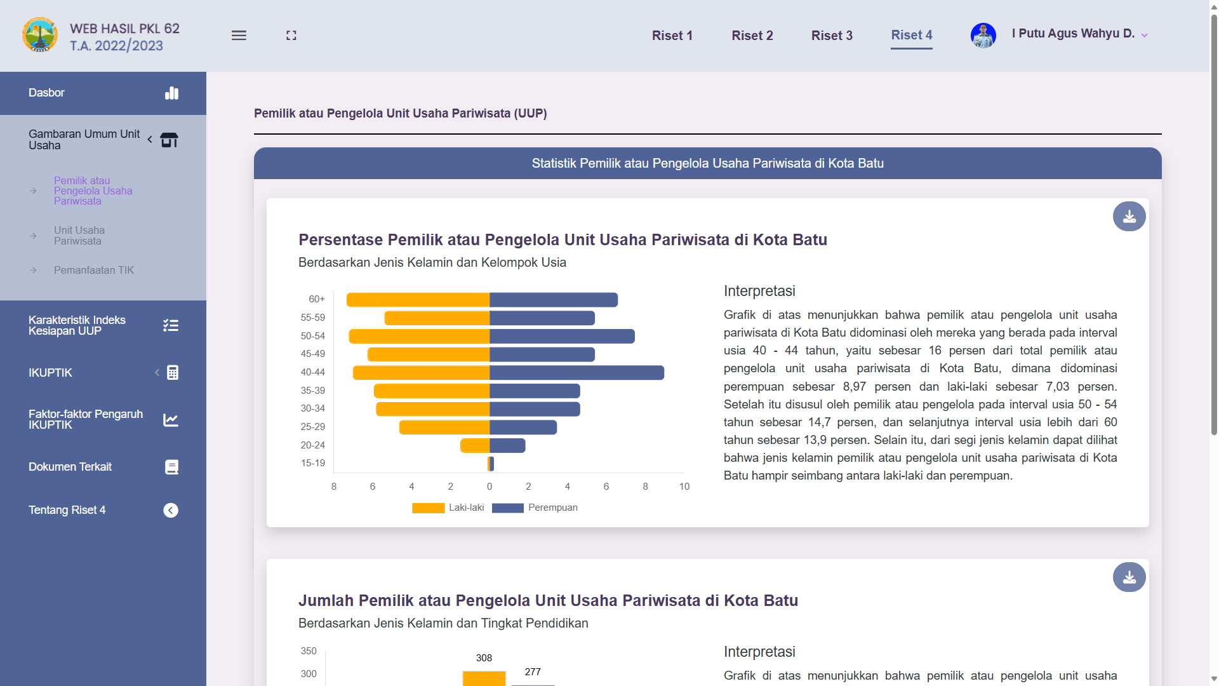
Task: Click the first Interpretasi heading
Action: click(759, 291)
